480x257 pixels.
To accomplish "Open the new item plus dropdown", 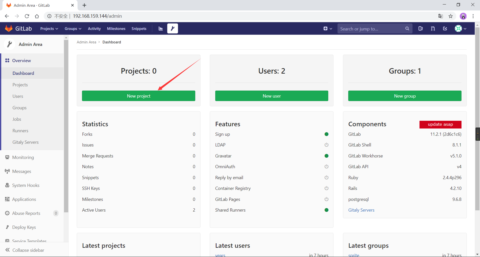I will [x=328, y=29].
